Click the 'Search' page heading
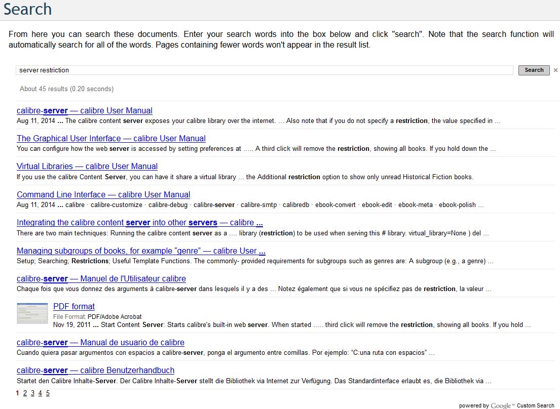Screen dimensions: 560x409 (27, 9)
